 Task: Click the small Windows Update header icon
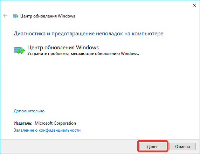(x=16, y=16)
